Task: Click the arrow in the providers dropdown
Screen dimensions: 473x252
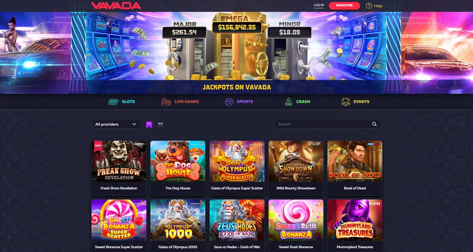Action: (134, 124)
